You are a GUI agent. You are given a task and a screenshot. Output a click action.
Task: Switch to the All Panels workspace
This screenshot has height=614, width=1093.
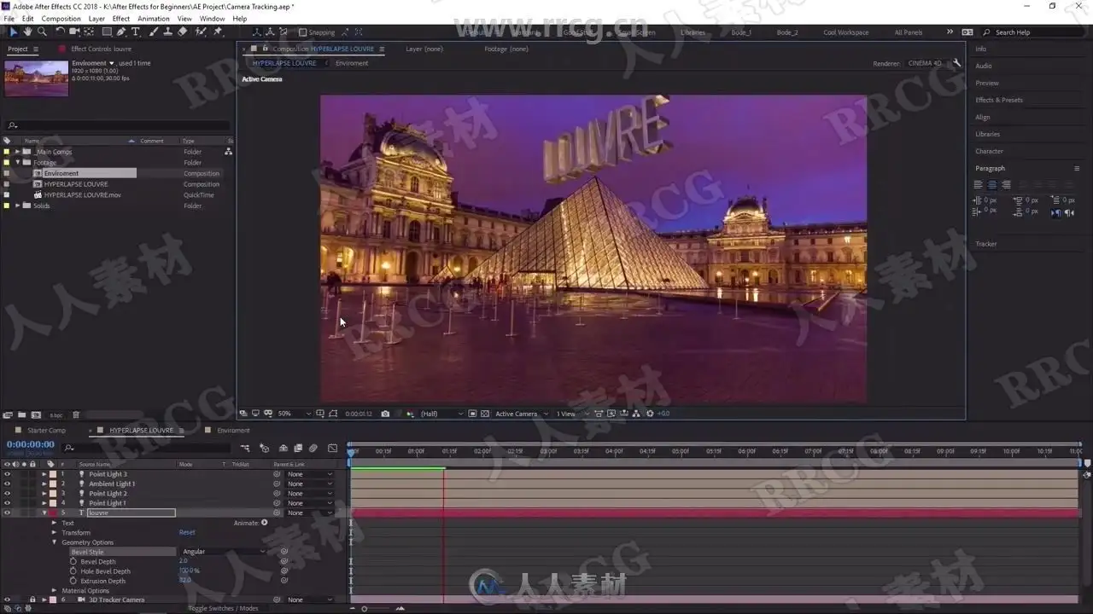(909, 32)
